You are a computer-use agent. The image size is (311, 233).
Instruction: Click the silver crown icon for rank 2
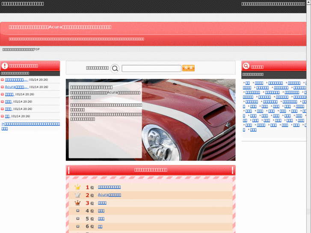(x=77, y=195)
